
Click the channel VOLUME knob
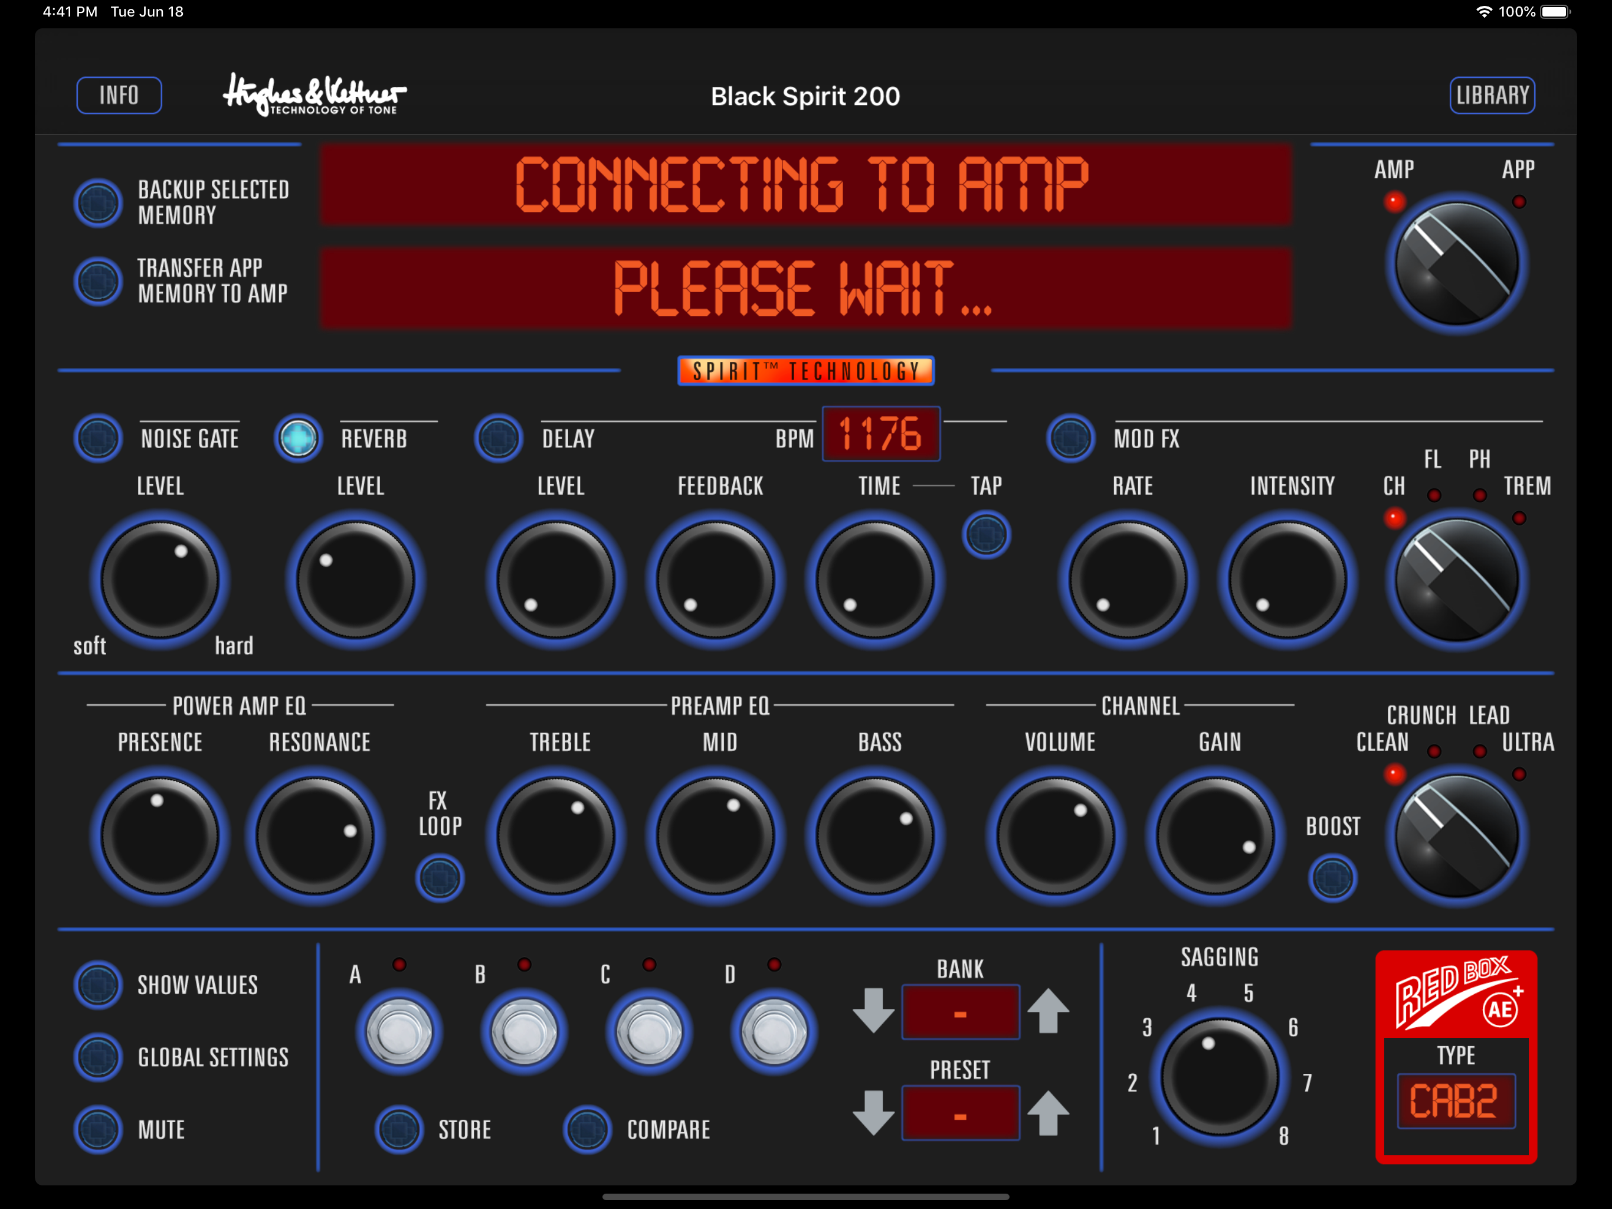pyautogui.click(x=1055, y=836)
